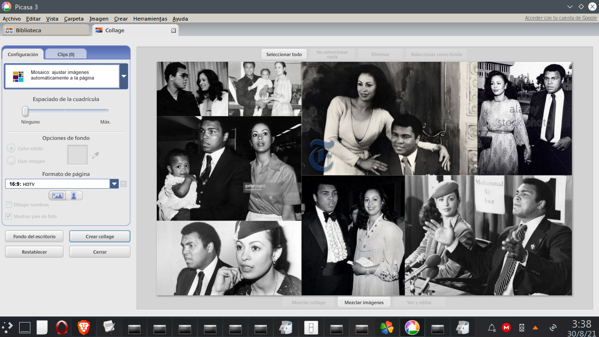Open the application launcher in the taskbar
Viewport: 599px width, 337px height.
point(7,327)
